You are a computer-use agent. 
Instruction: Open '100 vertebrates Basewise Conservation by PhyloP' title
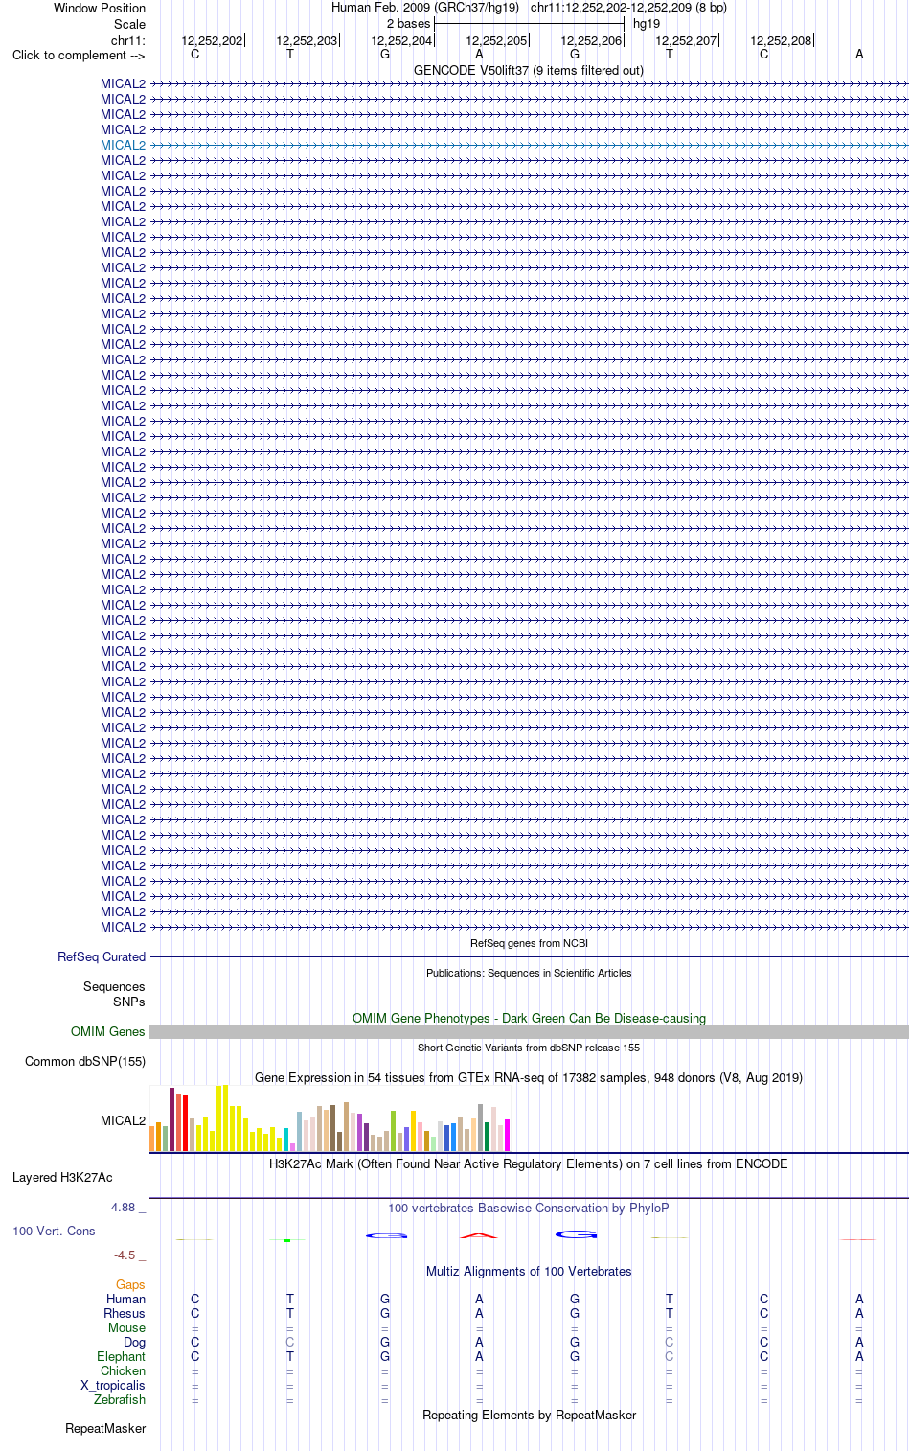tap(529, 1208)
